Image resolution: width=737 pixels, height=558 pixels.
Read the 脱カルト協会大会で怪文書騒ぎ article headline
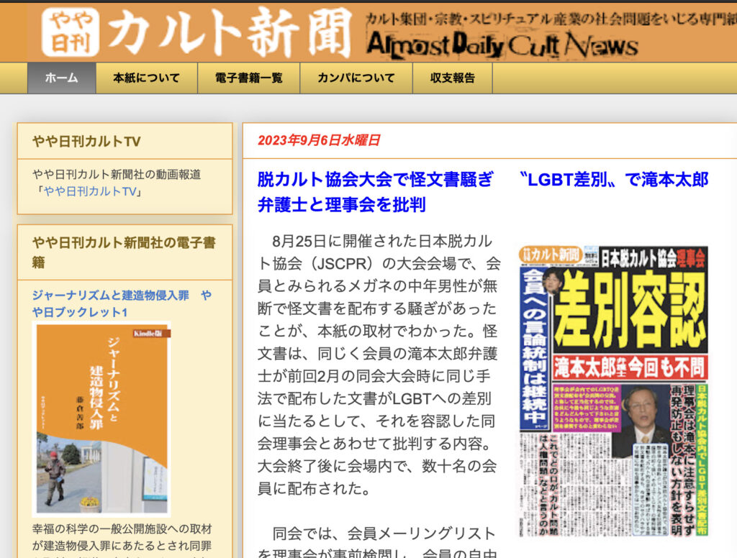(x=483, y=192)
